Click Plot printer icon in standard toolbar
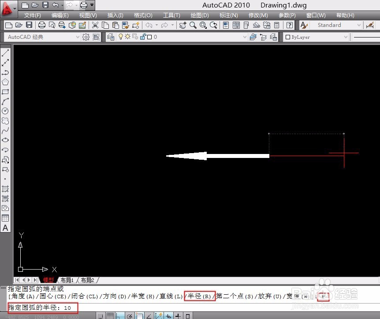380x319 pixels. pyautogui.click(x=42, y=25)
